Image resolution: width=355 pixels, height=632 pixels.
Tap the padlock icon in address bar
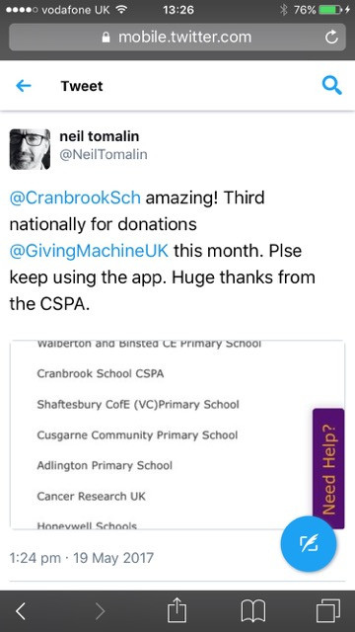[x=106, y=38]
